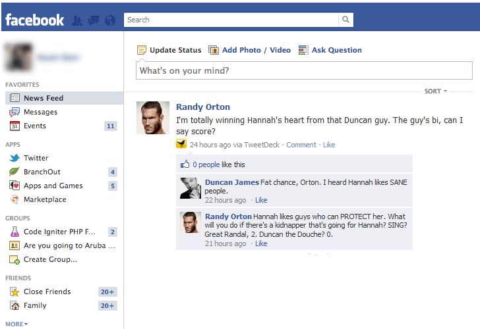480x329 pixels.
Task: Click the search magnifier button
Action: [346, 20]
